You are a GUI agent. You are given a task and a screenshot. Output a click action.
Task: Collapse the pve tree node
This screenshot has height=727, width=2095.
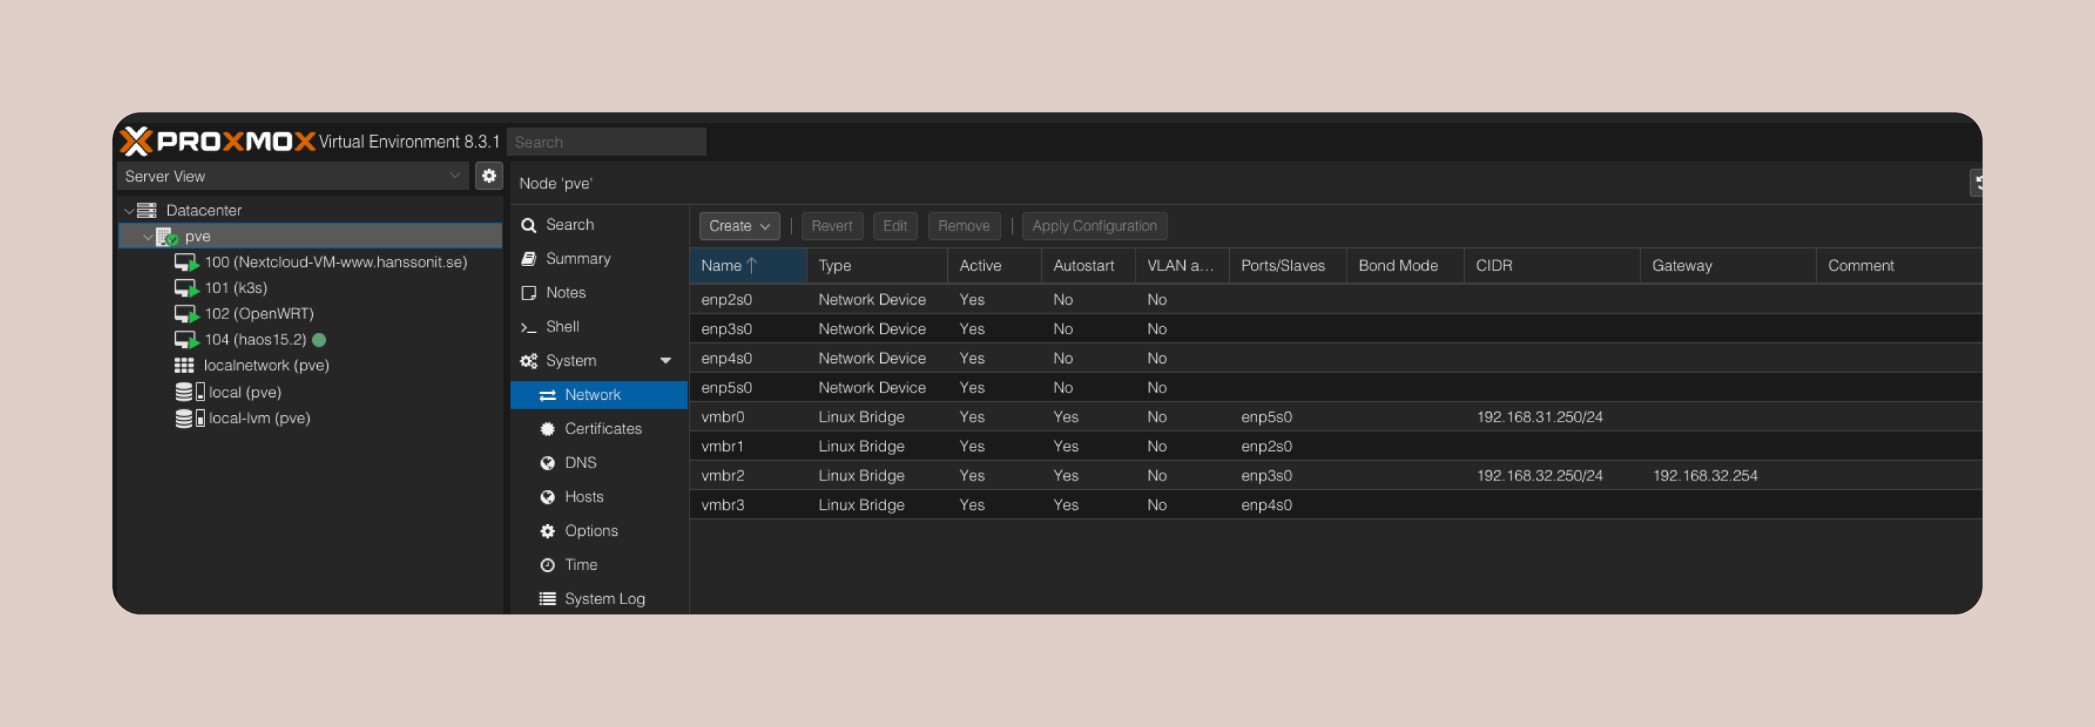[148, 237]
